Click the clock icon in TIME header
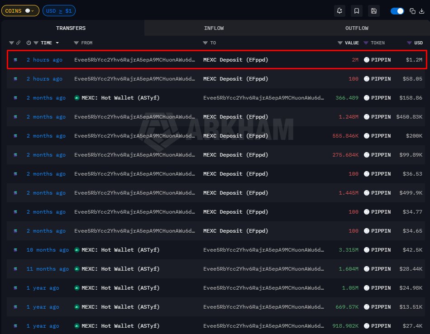Image resolution: width=430 pixels, height=334 pixels. (x=29, y=43)
